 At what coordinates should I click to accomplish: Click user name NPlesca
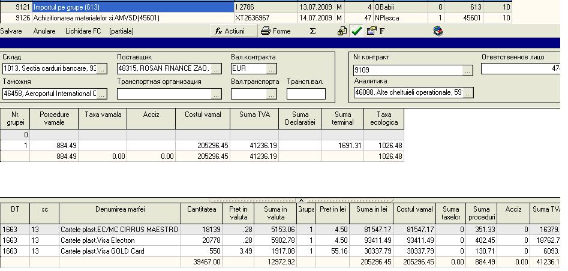click(386, 18)
